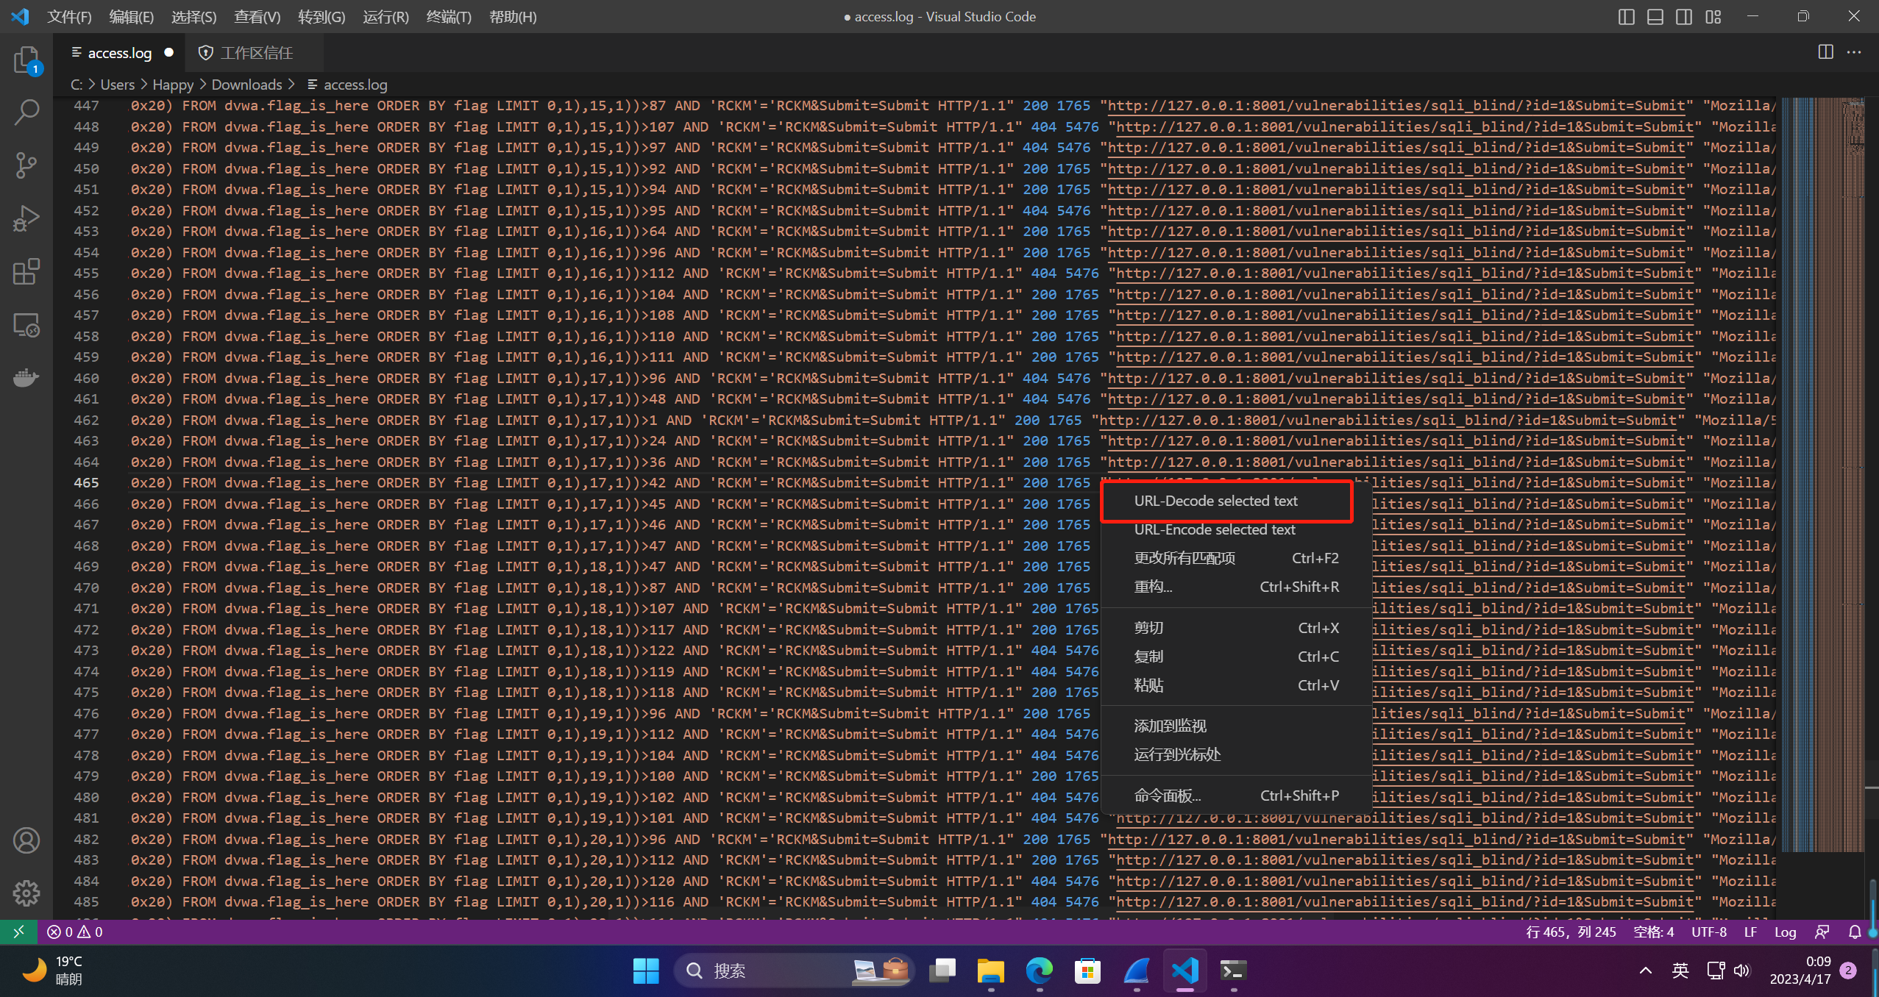Image resolution: width=1879 pixels, height=997 pixels.
Task: Open the 选择(S) menu
Action: tap(194, 17)
